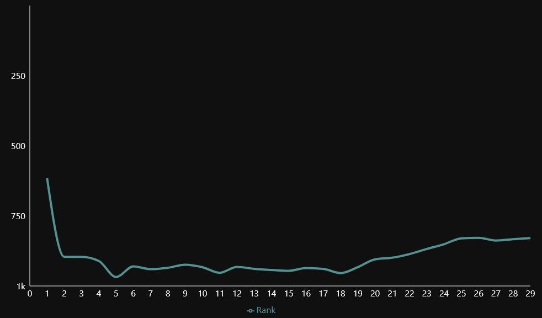542x318 pixels.
Task: Click x-axis label 18
Action: [x=341, y=294]
